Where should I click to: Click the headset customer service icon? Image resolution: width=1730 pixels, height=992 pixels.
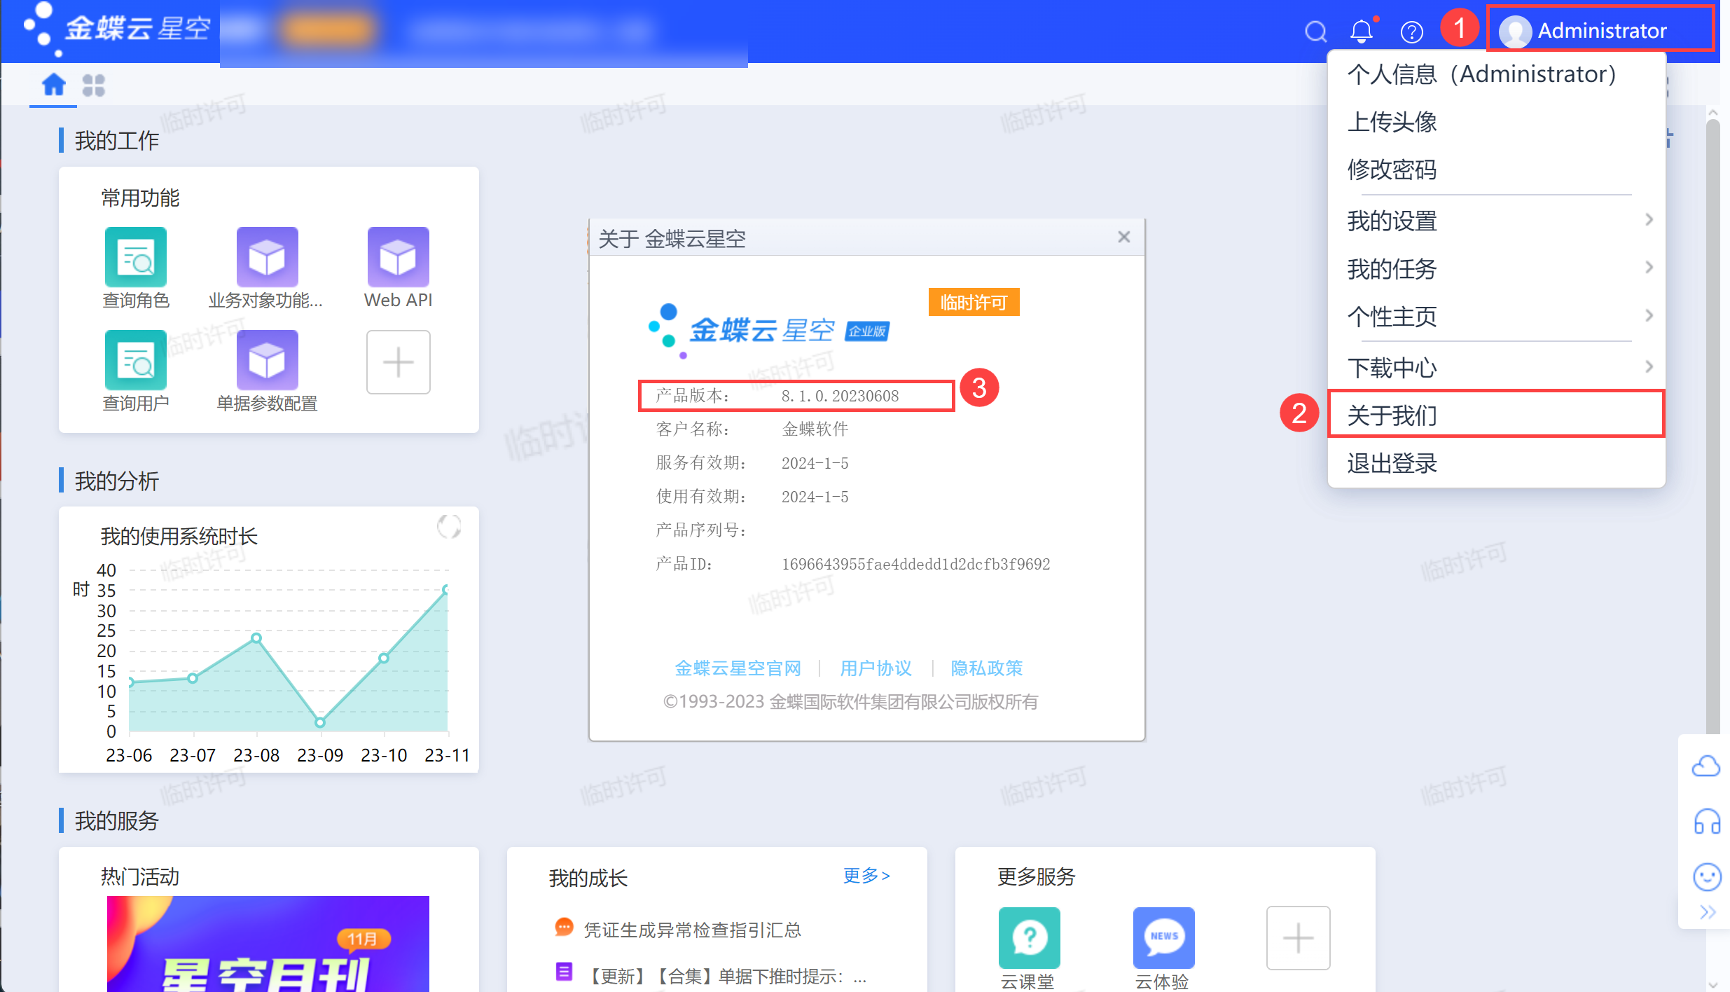pyautogui.click(x=1707, y=821)
